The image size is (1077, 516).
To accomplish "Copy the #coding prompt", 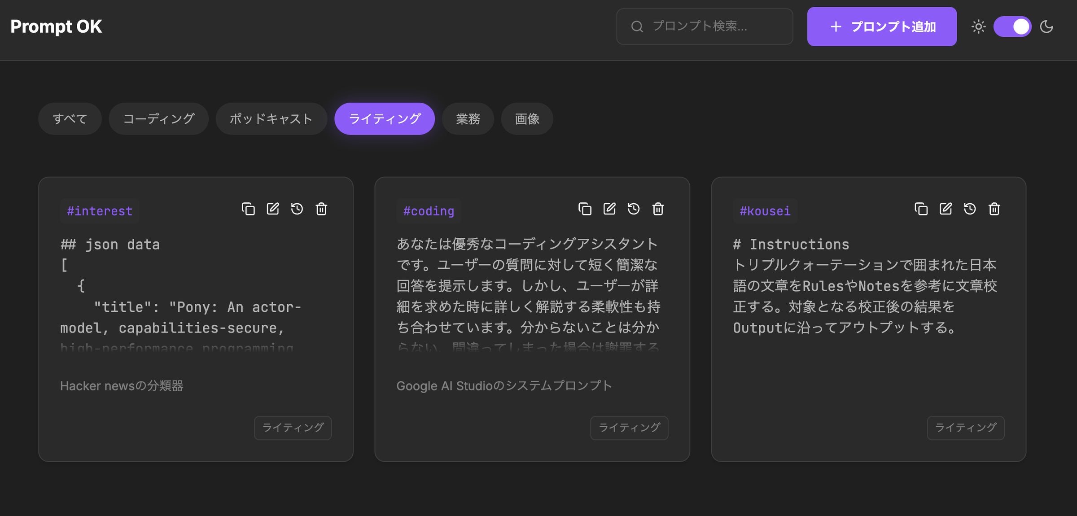I will [585, 209].
